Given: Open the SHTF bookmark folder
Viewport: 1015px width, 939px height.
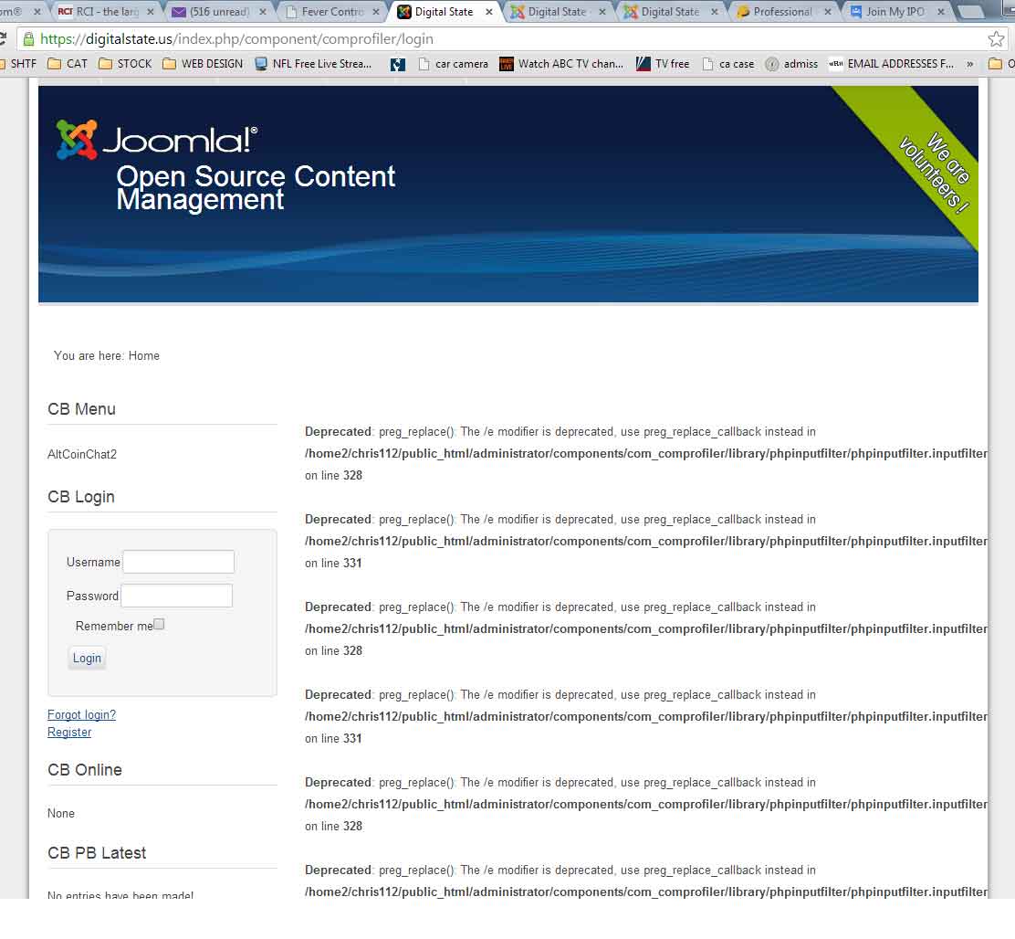Looking at the screenshot, I should pos(19,63).
